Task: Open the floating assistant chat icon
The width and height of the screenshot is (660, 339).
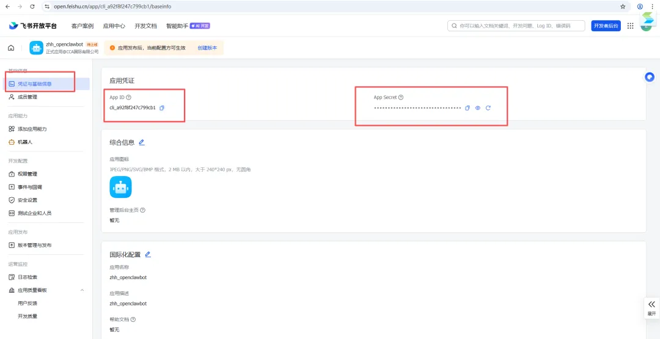Action: [650, 77]
